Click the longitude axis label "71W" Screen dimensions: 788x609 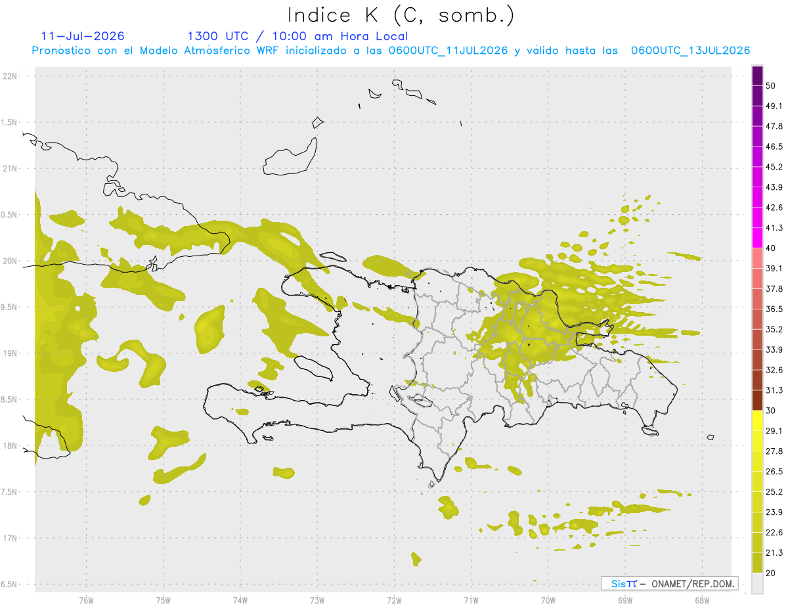[471, 600]
